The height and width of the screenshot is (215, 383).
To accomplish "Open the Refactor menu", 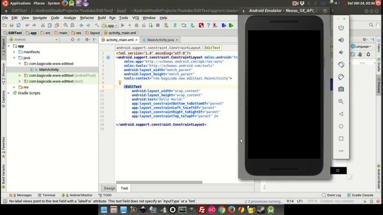I will [87, 18].
